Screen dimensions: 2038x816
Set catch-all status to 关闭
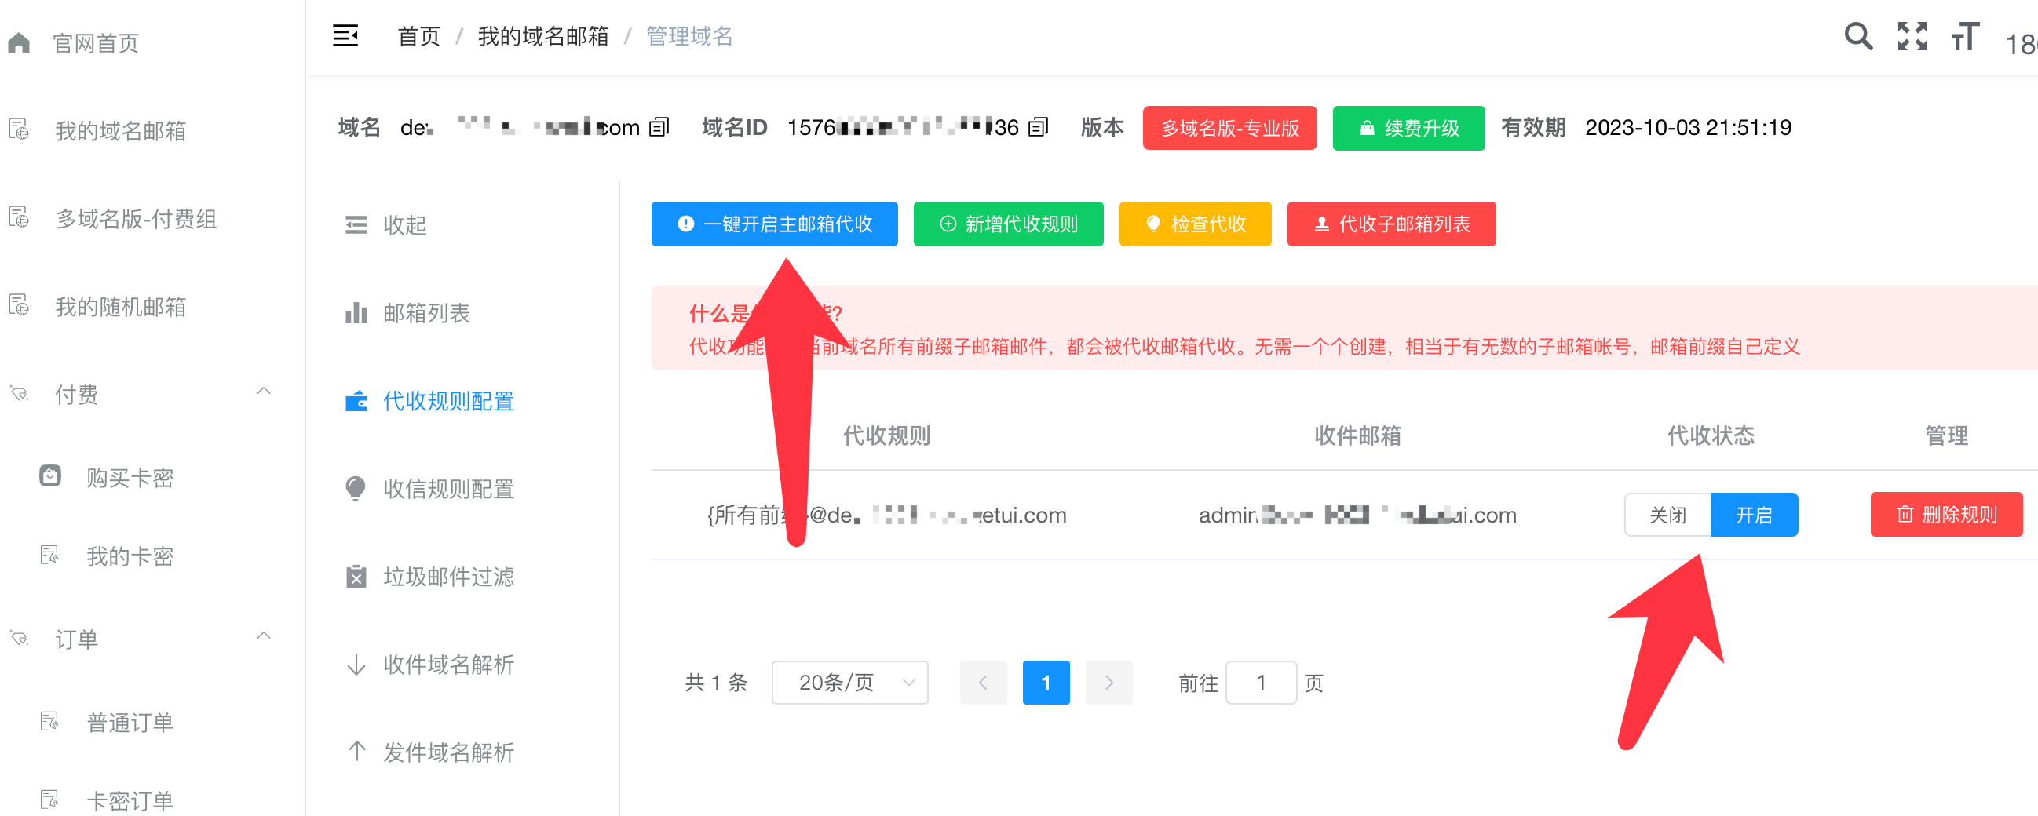[x=1667, y=515]
